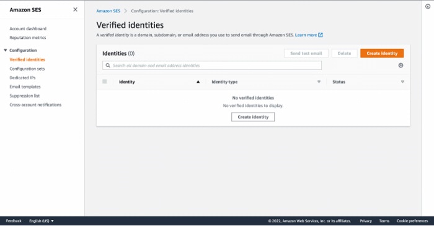This screenshot has width=434, height=226.
Task: Click the Delete button
Action: click(x=344, y=53)
